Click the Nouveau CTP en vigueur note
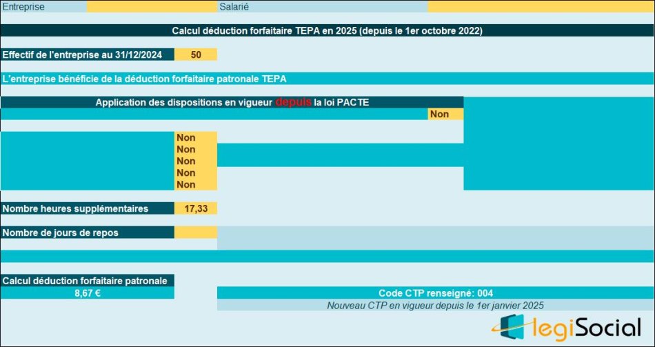Viewport: 655px width, 347px height. 435,305
